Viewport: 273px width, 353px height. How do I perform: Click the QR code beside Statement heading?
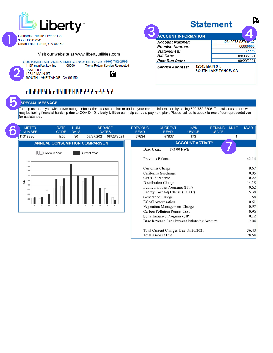[x=256, y=20]
